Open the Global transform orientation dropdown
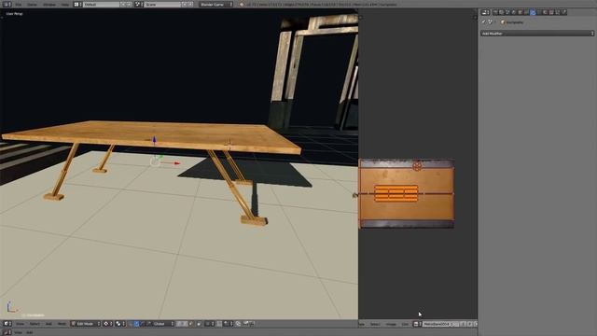 (163, 324)
